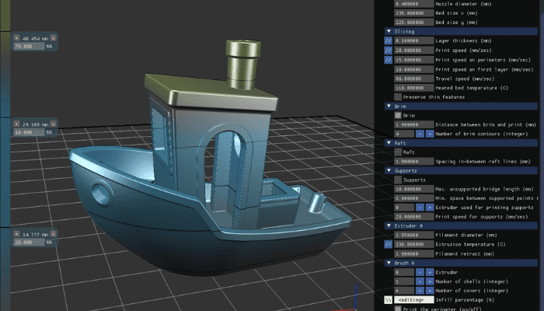Collapse the Brush 0 section
This screenshot has width=544, height=311.
(461, 263)
